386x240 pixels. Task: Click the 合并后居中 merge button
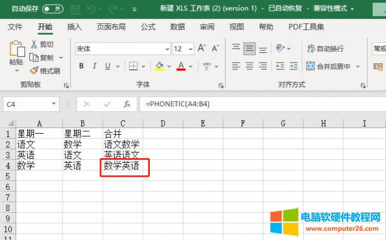(328, 67)
